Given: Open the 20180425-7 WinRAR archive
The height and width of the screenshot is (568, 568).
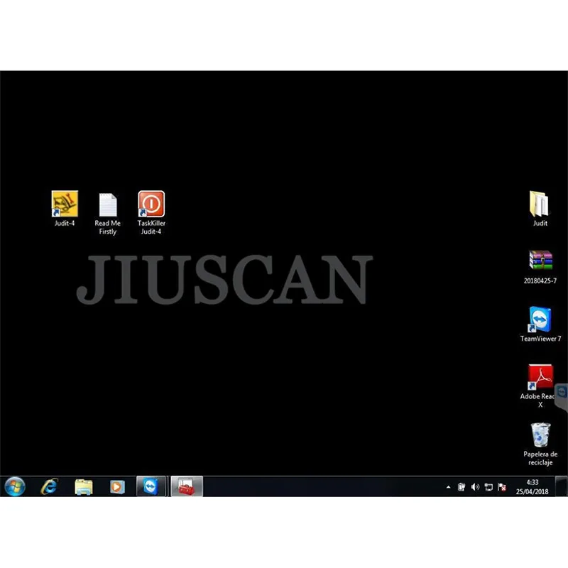Looking at the screenshot, I should pos(540,267).
